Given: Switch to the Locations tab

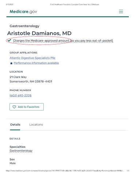Looking at the screenshot, I should (x=36, y=125).
